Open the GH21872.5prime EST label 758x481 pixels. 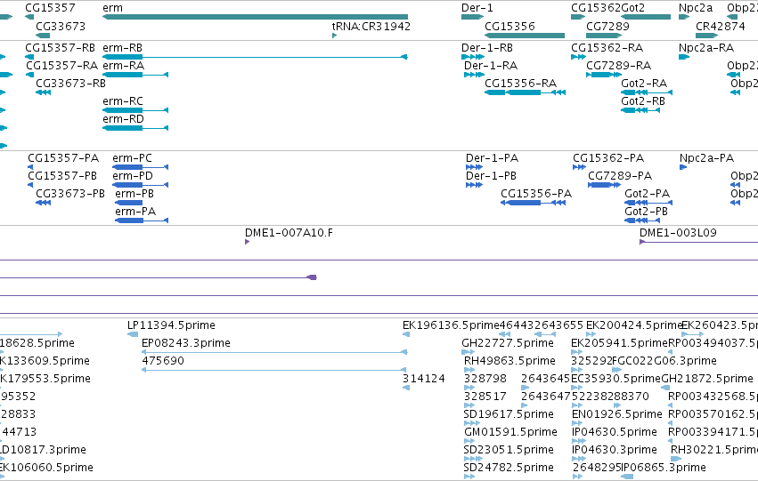click(707, 379)
